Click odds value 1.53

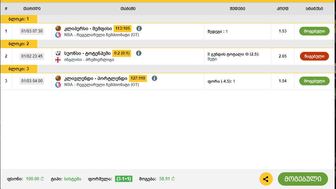pyautogui.click(x=283, y=31)
